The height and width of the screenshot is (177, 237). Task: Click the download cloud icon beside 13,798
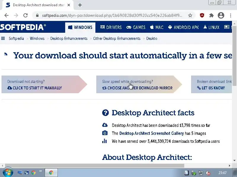coord(105,125)
